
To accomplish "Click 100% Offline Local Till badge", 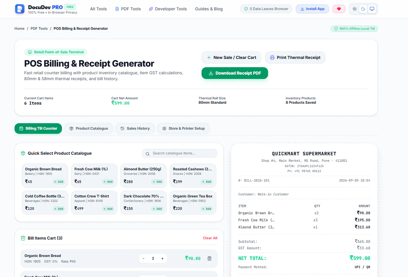I will (354, 29).
